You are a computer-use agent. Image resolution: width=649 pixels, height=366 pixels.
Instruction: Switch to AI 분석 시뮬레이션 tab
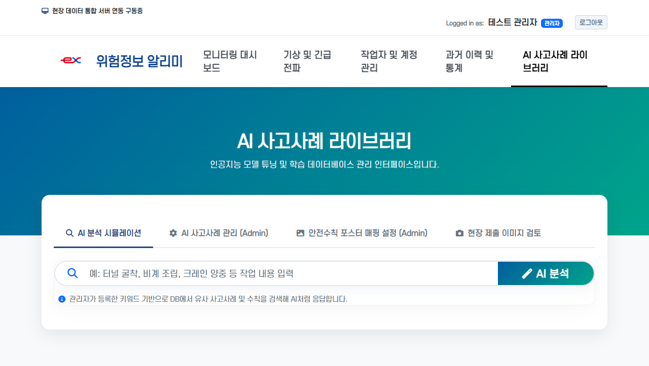point(103,233)
